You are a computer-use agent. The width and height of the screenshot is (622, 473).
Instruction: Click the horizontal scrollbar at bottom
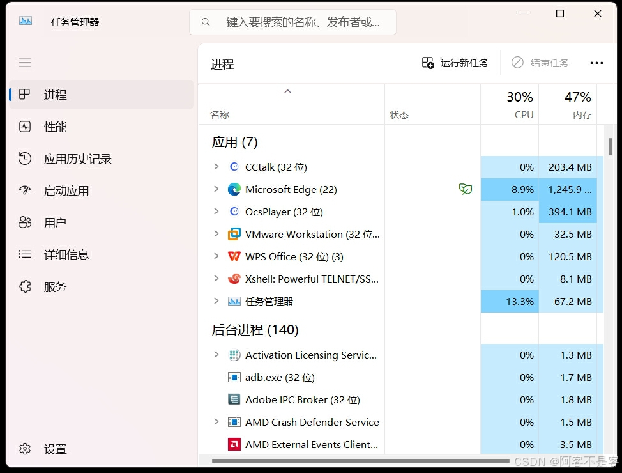pos(360,461)
